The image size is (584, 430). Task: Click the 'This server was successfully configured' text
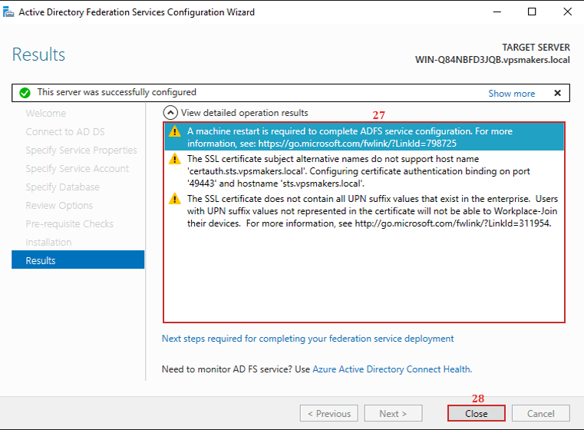tap(117, 92)
